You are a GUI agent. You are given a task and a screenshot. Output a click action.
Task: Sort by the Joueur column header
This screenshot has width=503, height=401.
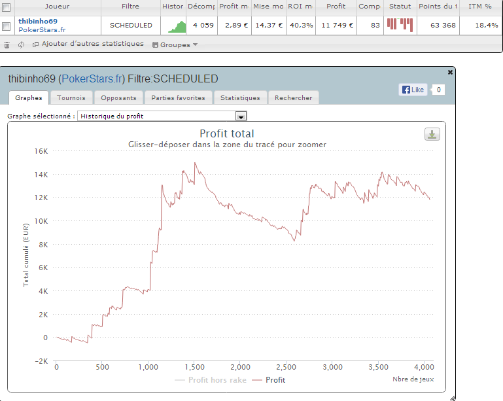57,7
